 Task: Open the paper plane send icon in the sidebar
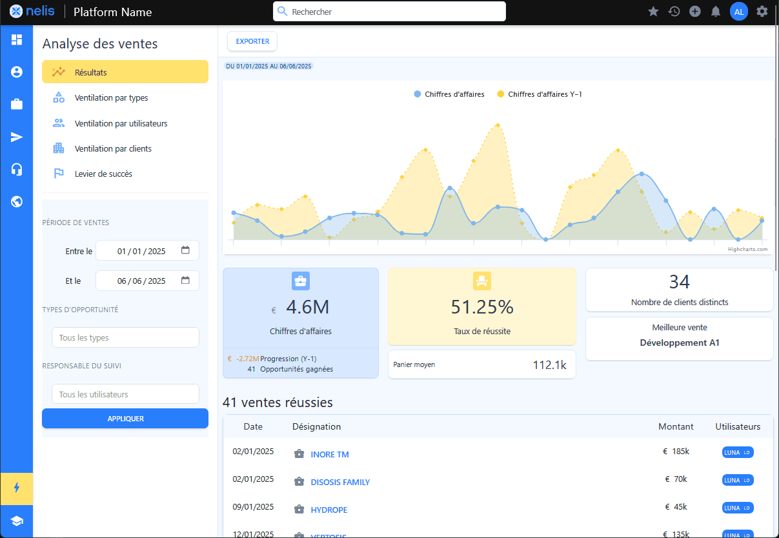click(17, 137)
